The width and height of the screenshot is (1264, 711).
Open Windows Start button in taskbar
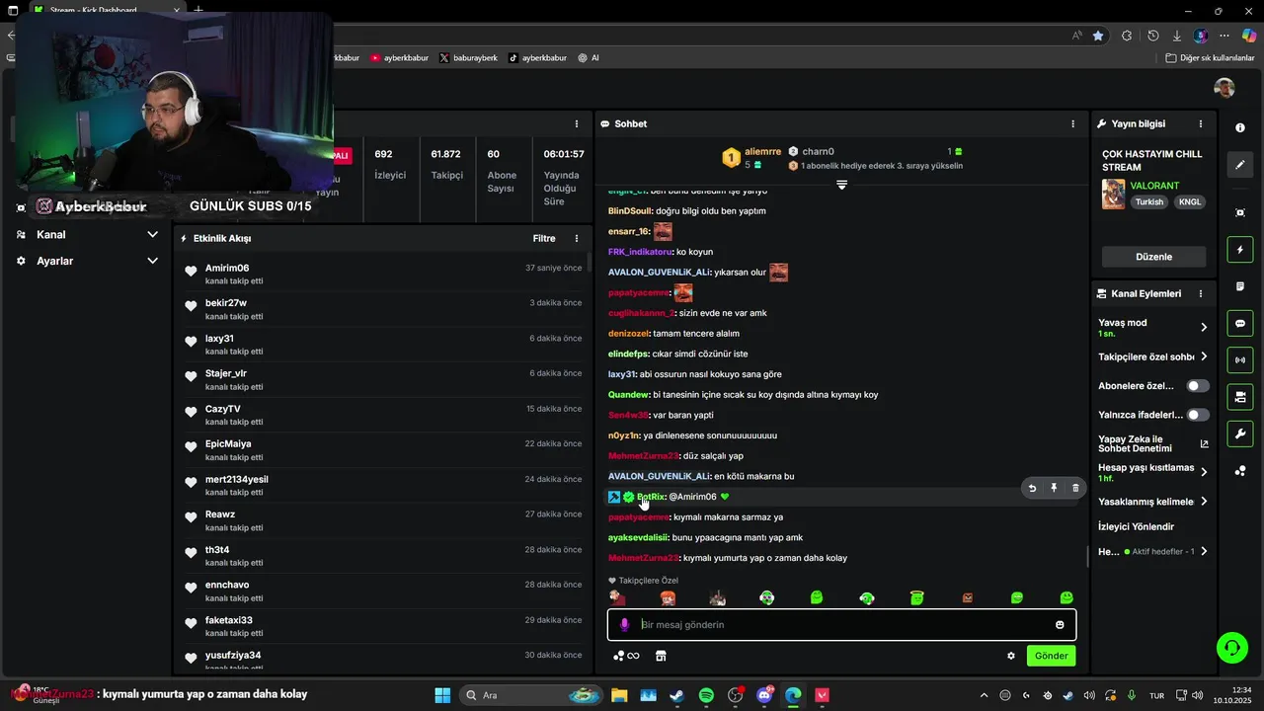coord(442,695)
